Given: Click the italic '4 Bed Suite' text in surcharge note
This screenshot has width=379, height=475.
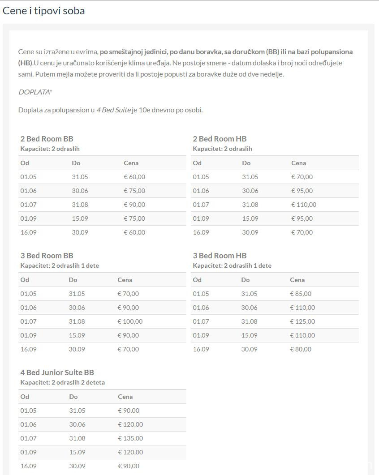Looking at the screenshot, I should [113, 110].
